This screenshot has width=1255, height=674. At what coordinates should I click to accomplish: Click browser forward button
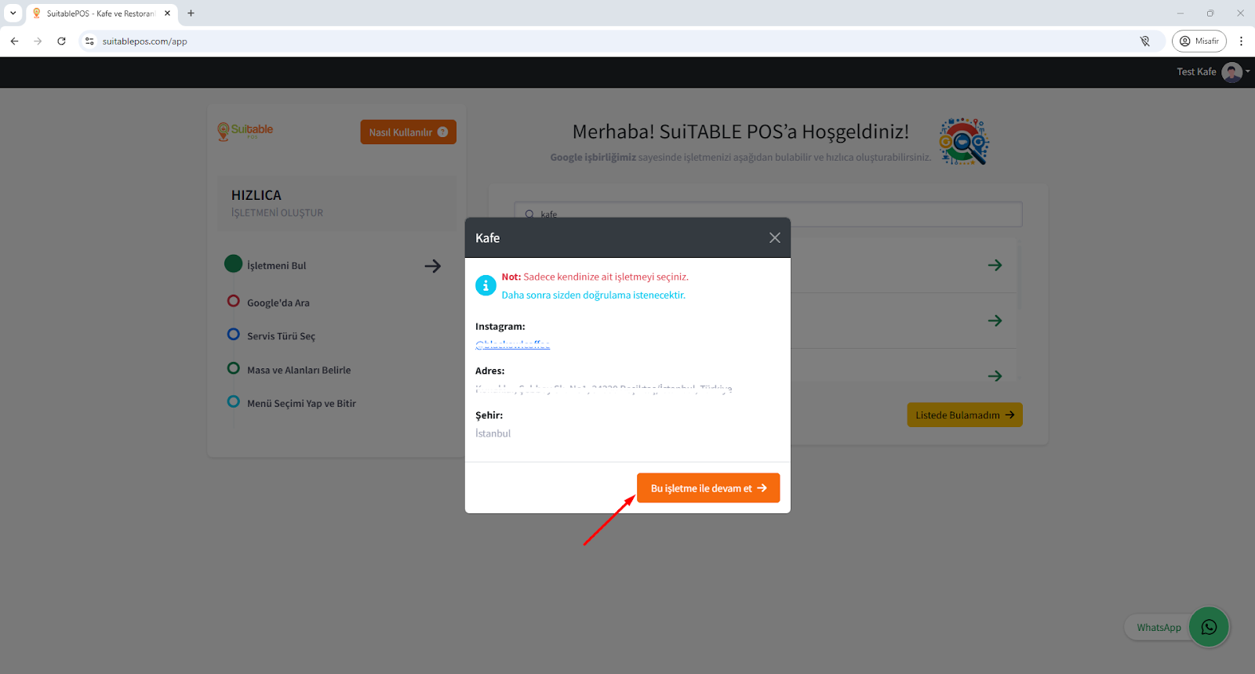[38, 42]
